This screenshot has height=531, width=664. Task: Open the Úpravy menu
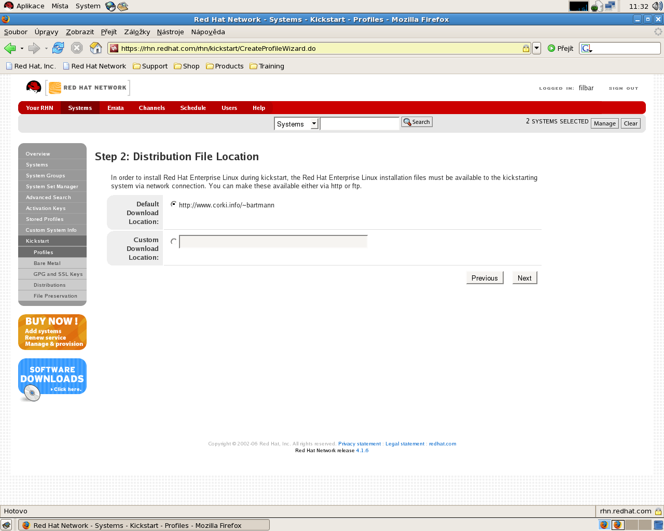coord(46,32)
